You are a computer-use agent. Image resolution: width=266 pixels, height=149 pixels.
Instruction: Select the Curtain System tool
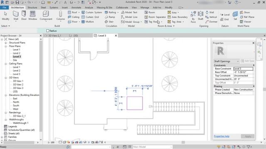point(91,12)
